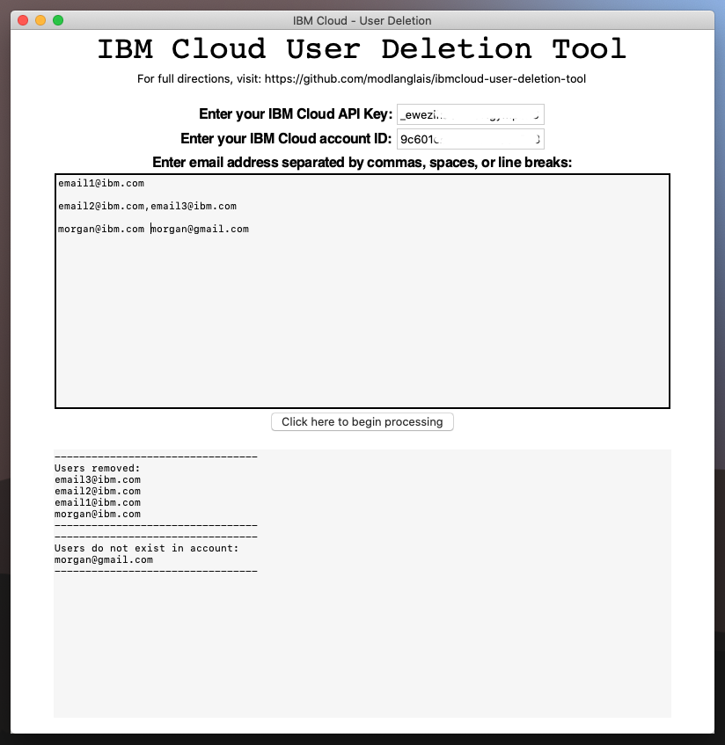The width and height of the screenshot is (725, 745).
Task: Click the GitHub directions URL text
Action: [425, 79]
